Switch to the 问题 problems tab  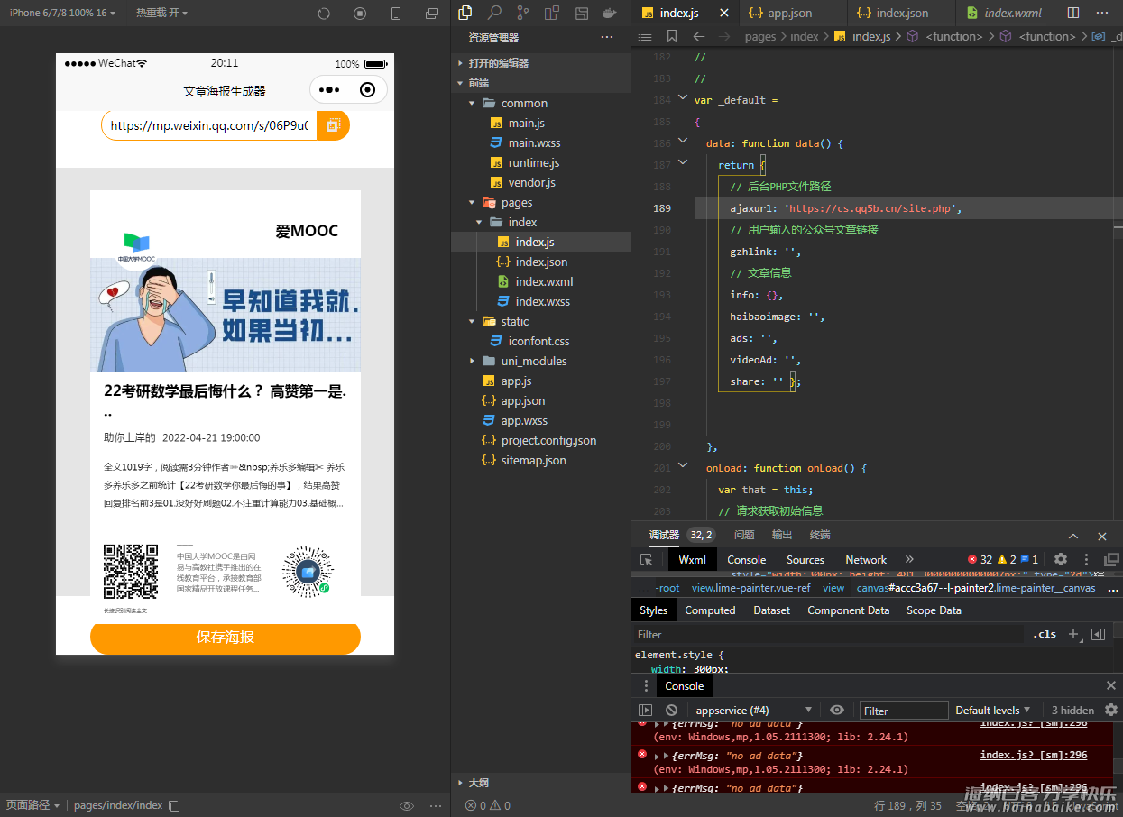pos(744,535)
